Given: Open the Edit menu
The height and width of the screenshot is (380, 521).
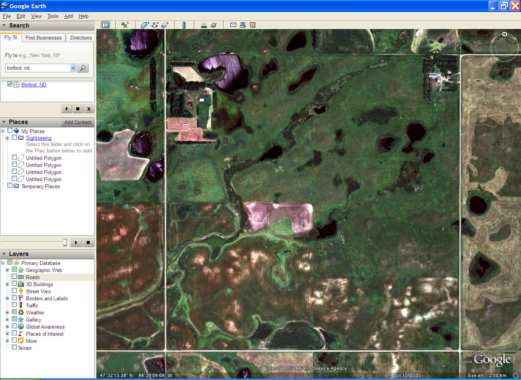Looking at the screenshot, I should point(21,16).
